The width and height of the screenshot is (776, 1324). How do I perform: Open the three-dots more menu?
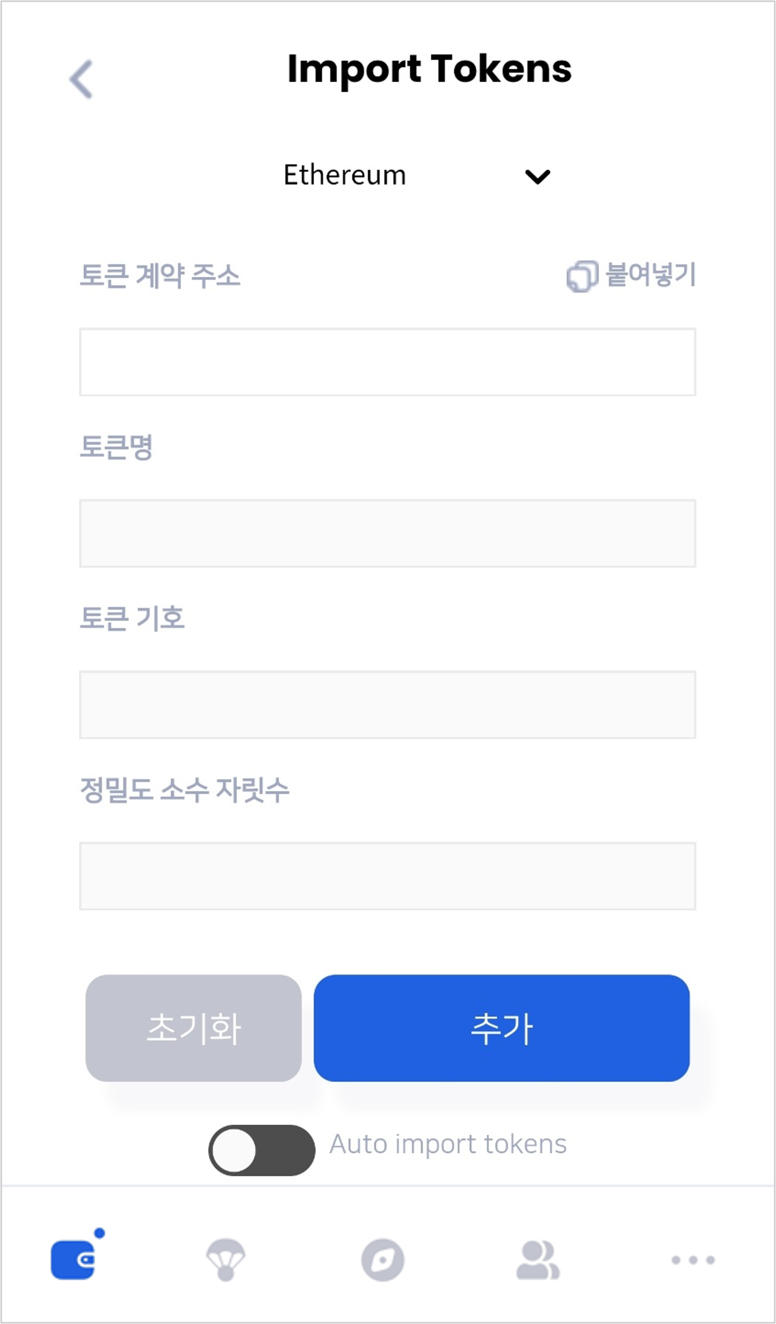[693, 1260]
